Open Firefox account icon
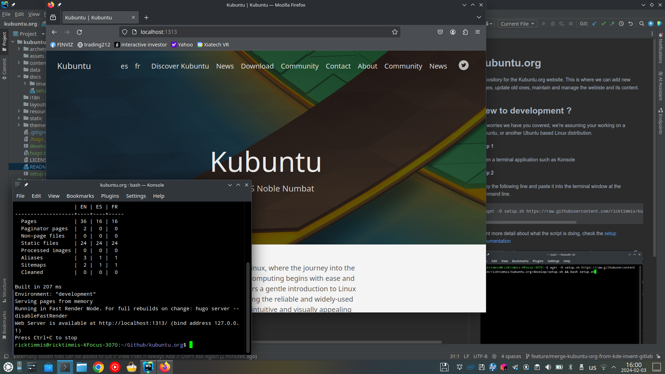665x374 pixels. [x=453, y=32]
